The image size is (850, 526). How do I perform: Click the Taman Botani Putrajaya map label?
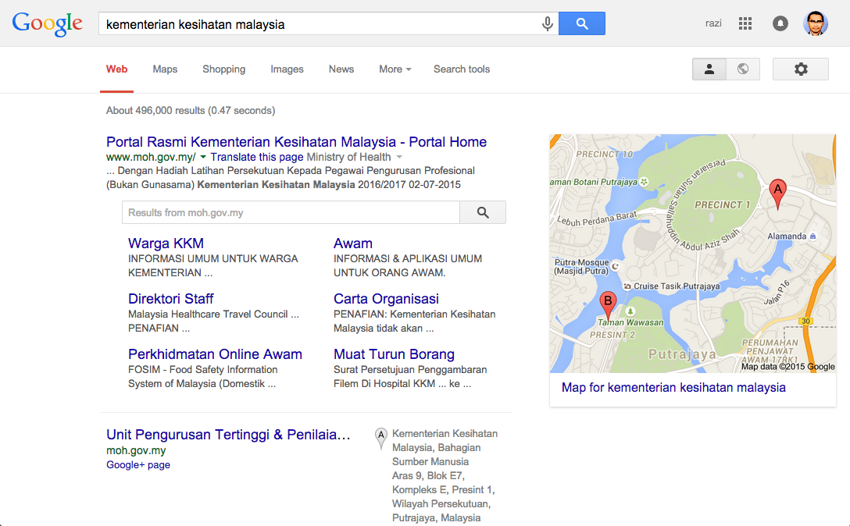(x=594, y=182)
